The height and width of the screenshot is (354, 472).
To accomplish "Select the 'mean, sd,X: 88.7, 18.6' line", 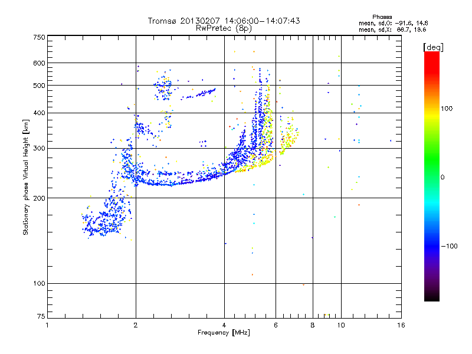I will (392, 29).
